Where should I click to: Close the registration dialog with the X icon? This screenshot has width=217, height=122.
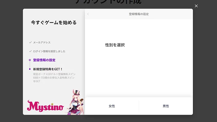point(196,6)
